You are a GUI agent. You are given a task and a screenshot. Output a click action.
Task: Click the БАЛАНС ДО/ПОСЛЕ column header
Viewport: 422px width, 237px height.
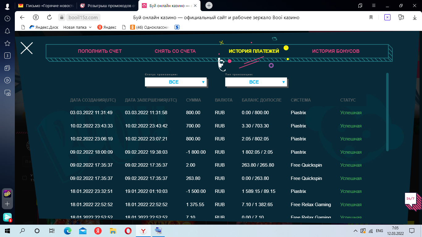[262, 100]
